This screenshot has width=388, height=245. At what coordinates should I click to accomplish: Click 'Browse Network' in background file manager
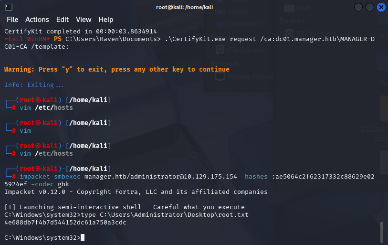point(250,76)
